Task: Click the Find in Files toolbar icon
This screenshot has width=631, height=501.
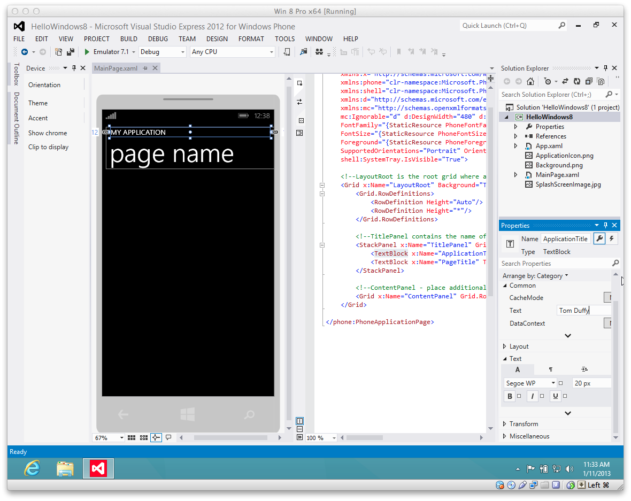Action: (x=303, y=52)
